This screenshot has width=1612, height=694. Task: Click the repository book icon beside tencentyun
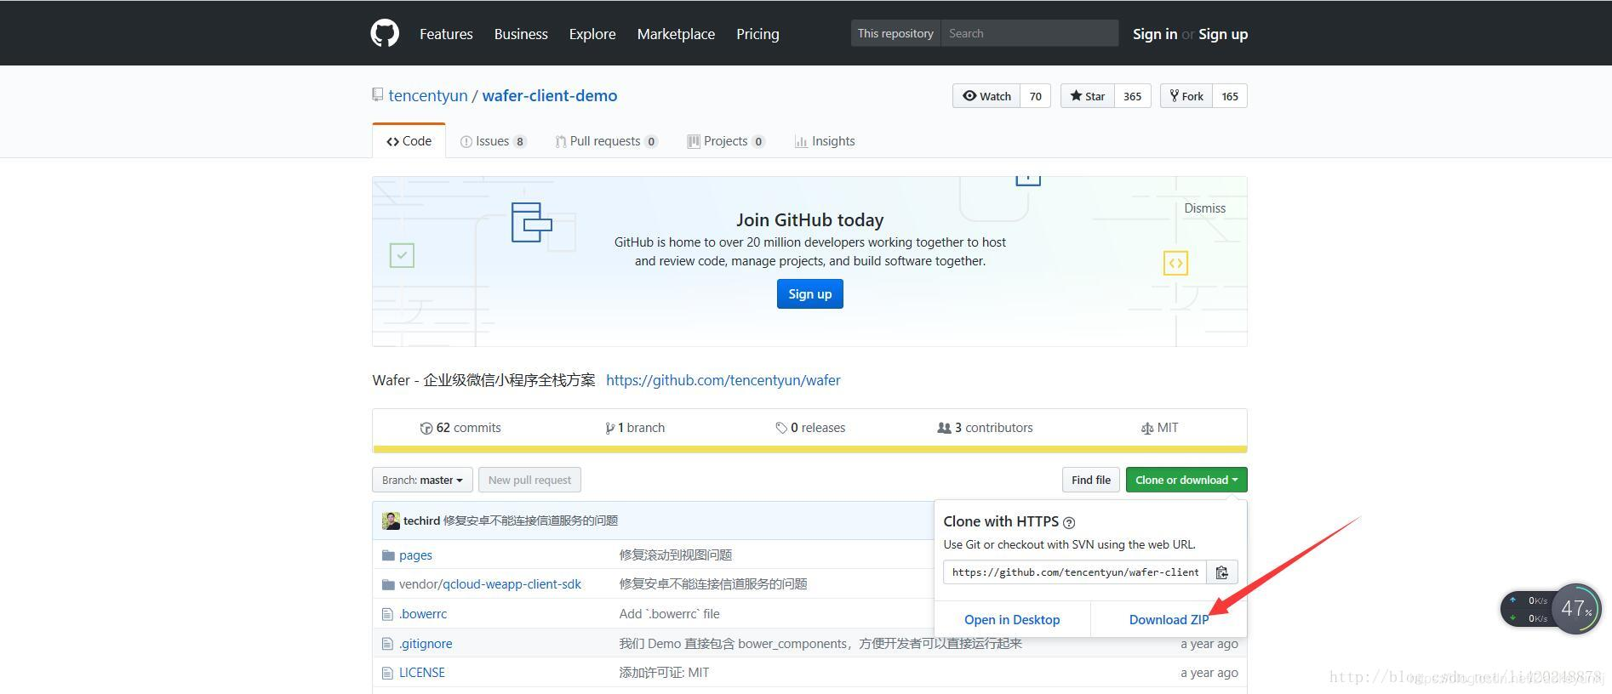(x=378, y=94)
